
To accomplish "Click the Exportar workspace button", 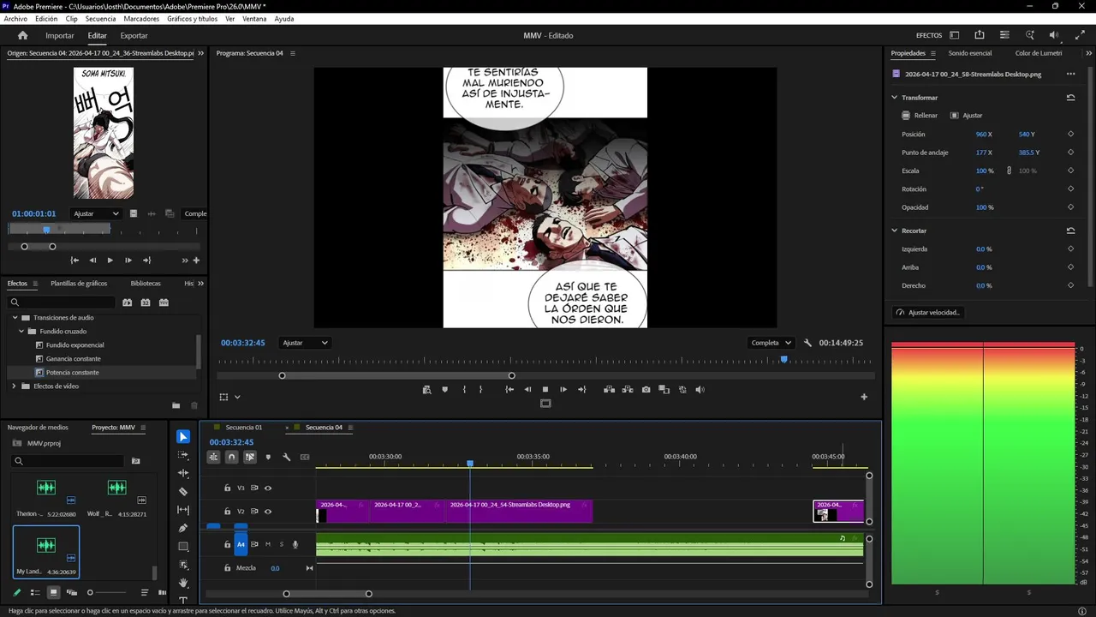I will [x=134, y=36].
